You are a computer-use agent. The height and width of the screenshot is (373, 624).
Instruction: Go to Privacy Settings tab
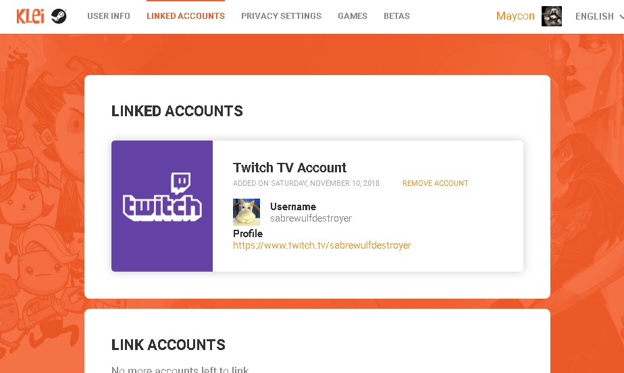coord(281,16)
